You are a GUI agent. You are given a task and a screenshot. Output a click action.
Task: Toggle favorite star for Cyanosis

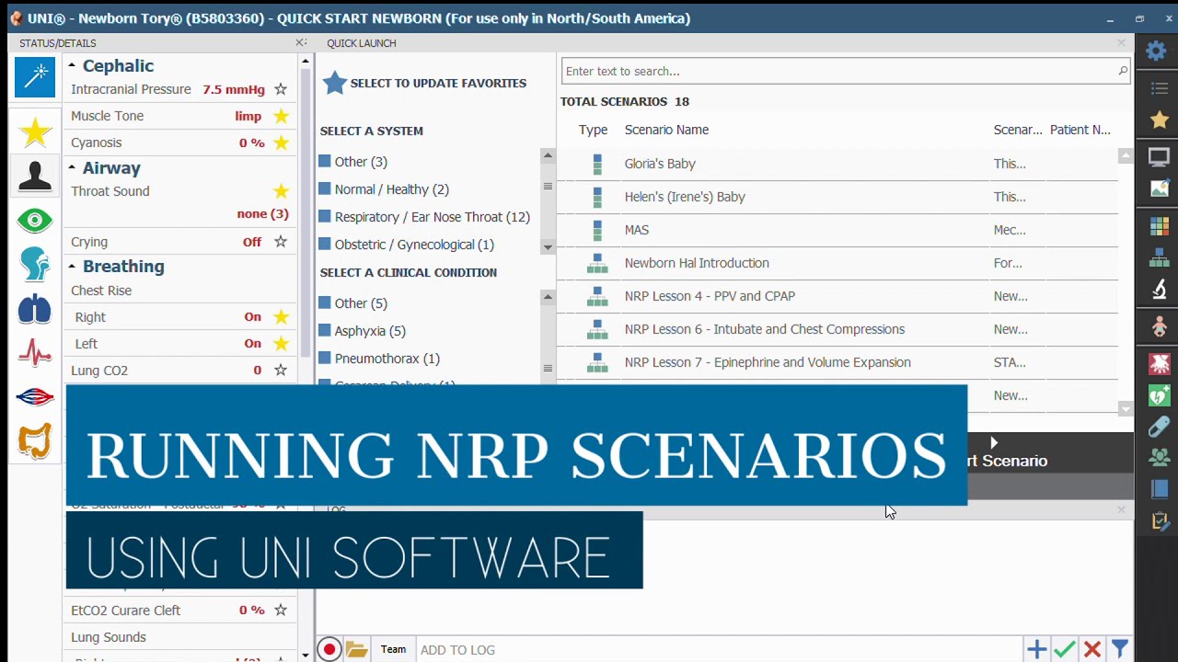pos(281,143)
